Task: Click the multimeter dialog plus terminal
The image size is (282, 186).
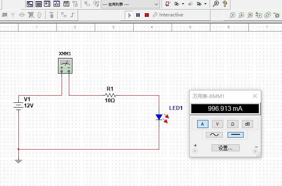Action: [x=195, y=151]
